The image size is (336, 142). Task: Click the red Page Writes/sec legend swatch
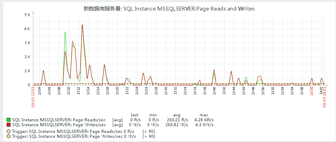[9, 124]
